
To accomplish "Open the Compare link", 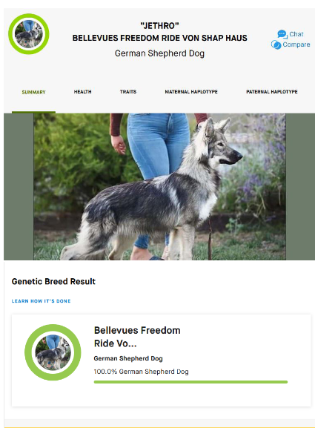I will [x=296, y=45].
